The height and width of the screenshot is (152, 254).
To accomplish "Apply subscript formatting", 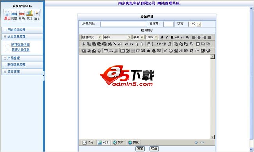I will pos(188,37).
